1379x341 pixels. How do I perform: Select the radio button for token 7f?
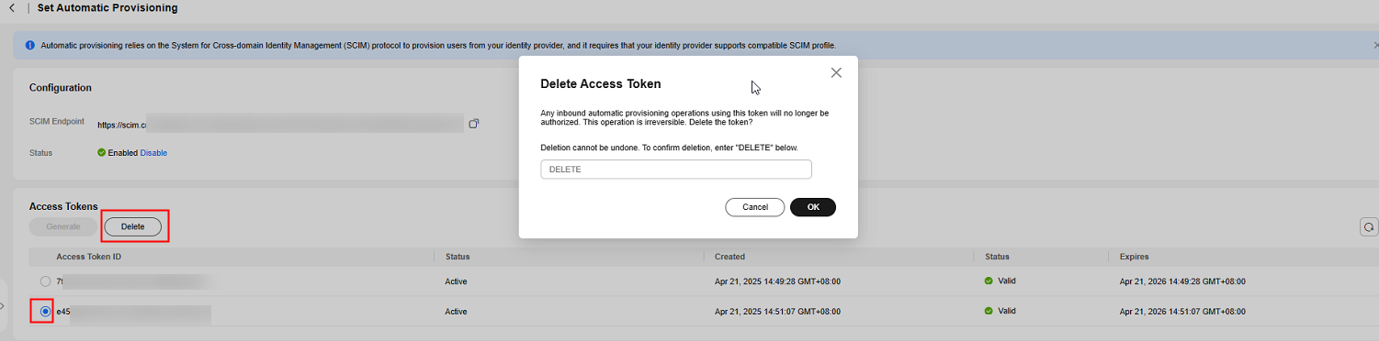(x=45, y=281)
